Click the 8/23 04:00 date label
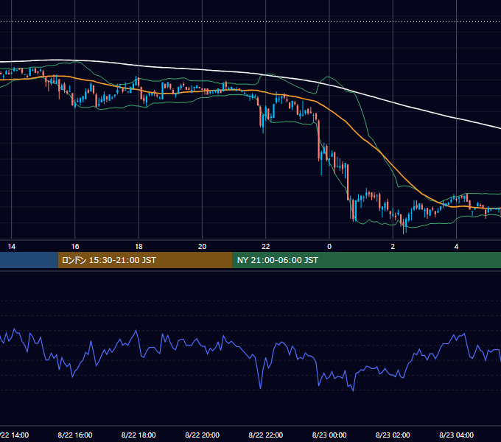This screenshot has width=501, height=442. [456, 435]
